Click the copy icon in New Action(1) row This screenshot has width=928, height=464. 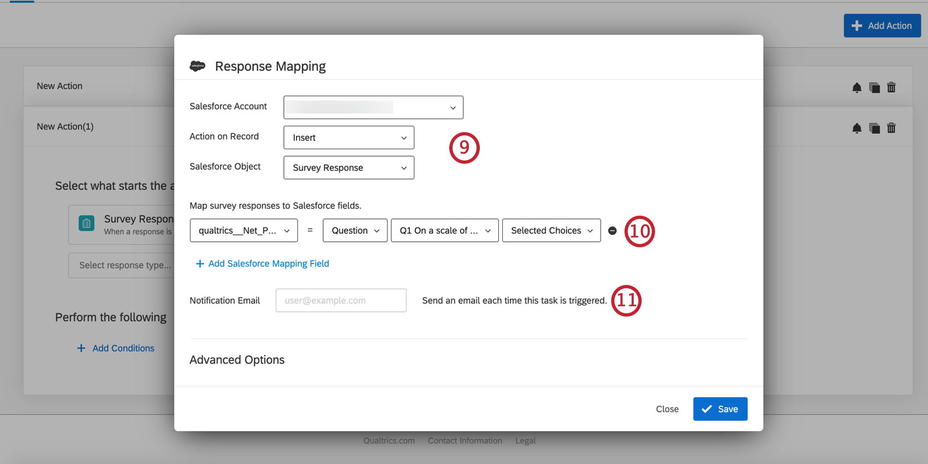[x=874, y=128]
